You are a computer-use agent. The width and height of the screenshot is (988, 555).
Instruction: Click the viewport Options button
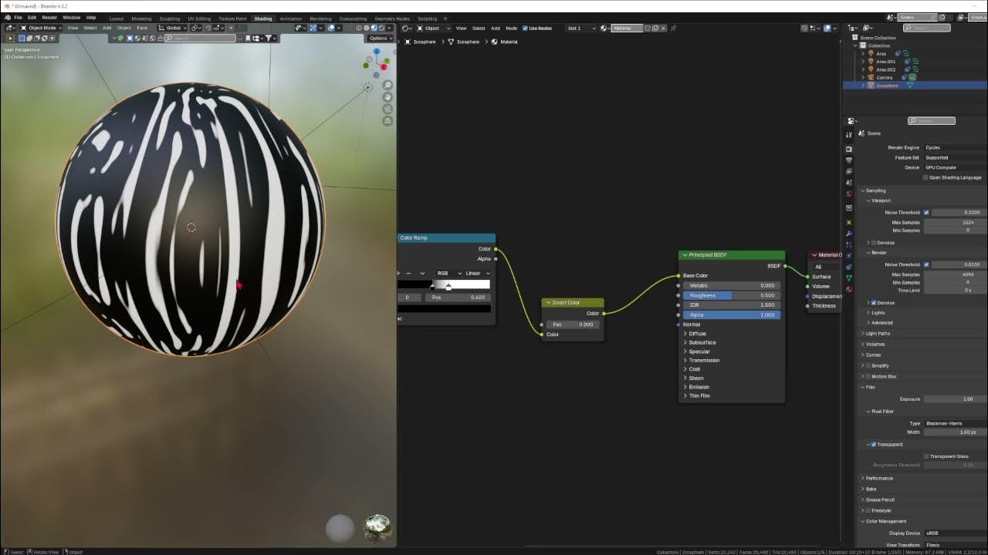pos(381,38)
